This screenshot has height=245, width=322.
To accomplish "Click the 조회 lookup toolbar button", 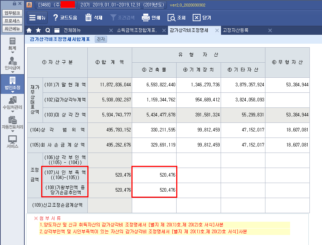I will coord(177,18).
